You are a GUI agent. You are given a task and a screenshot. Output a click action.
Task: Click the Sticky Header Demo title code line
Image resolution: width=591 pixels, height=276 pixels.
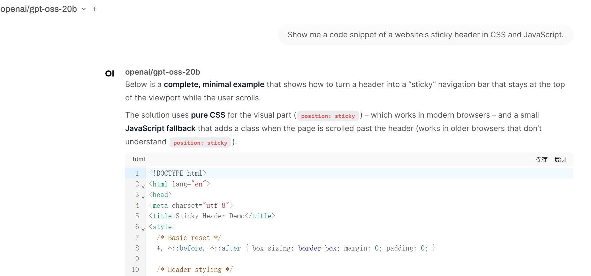point(212,216)
